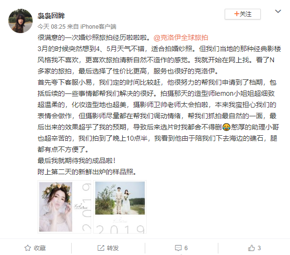Follow the user with 关注 button
This screenshot has height=255, width=290.
243,14
